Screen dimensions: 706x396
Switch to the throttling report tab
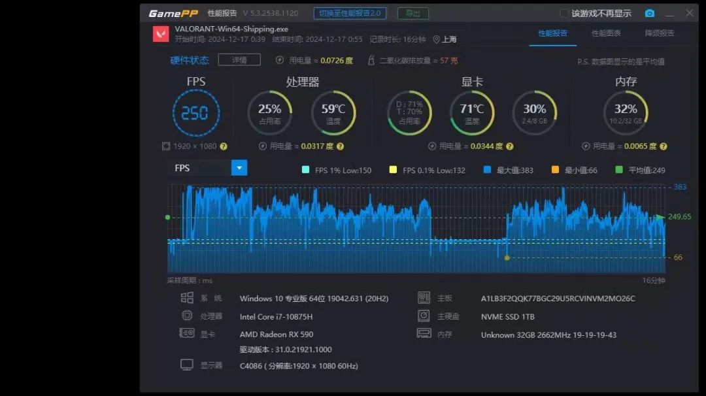click(x=659, y=33)
